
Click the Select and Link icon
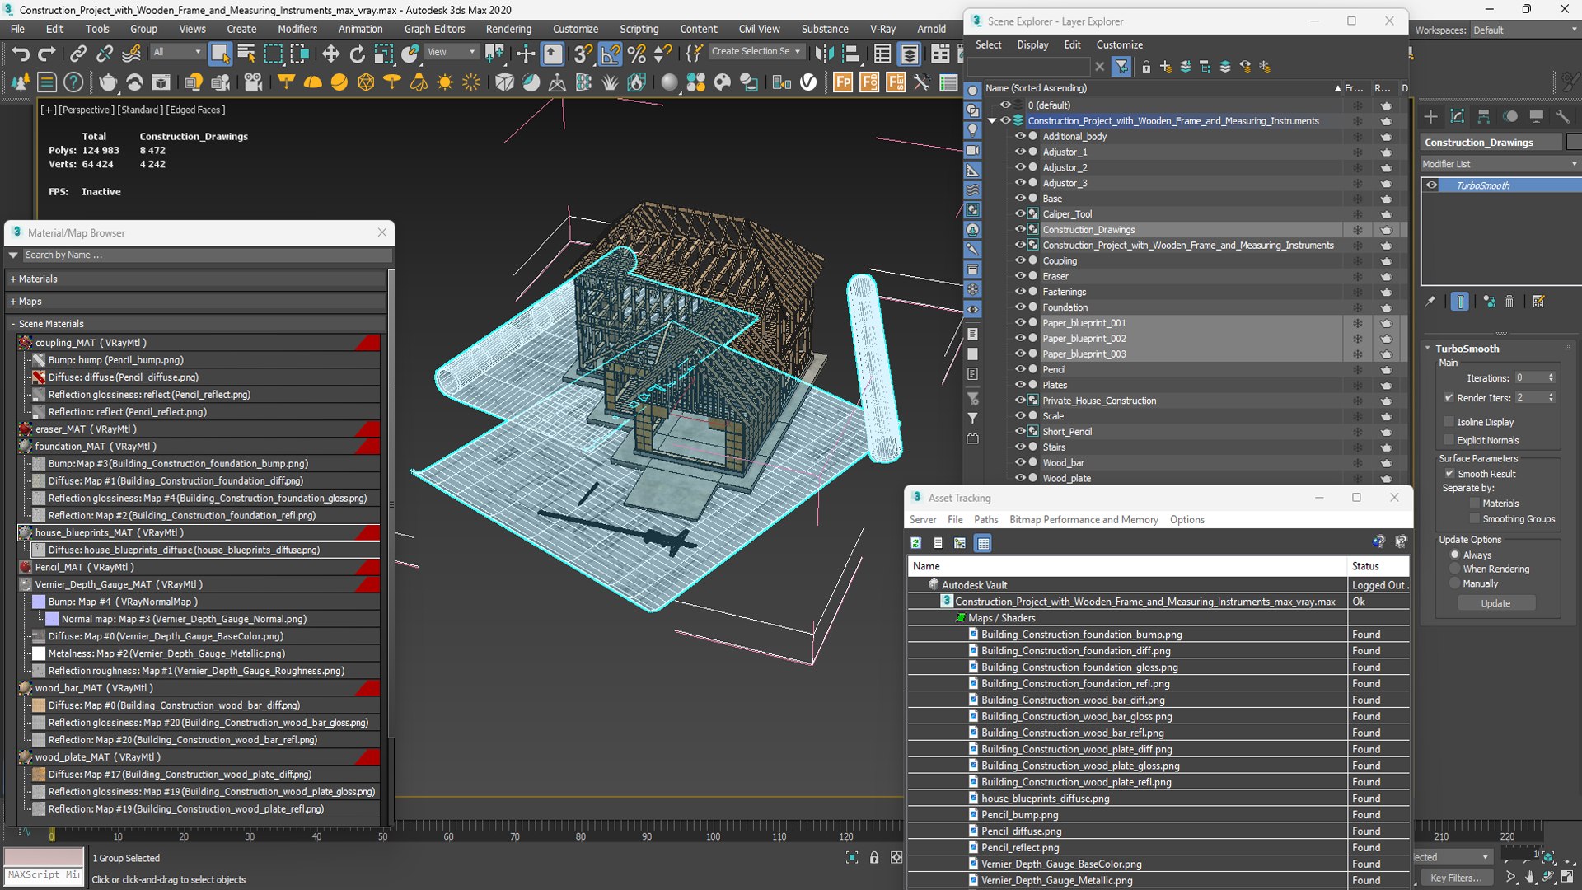pyautogui.click(x=78, y=54)
